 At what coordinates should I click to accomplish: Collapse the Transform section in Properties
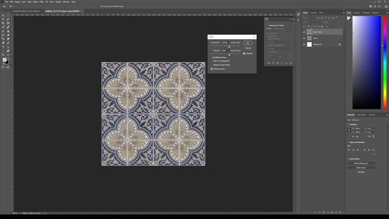pyautogui.click(x=347, y=124)
